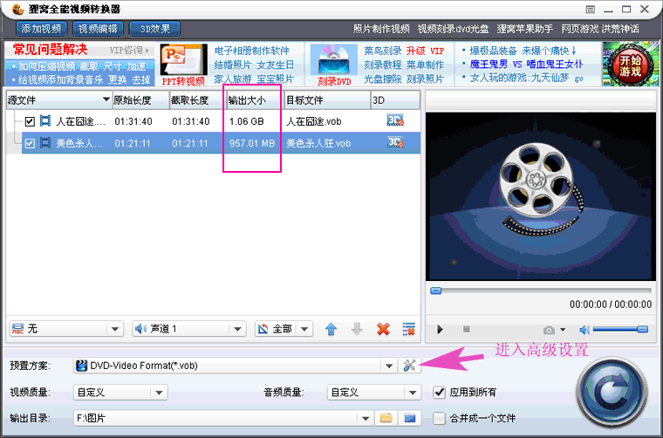Move selected file down with gray arrow
The width and height of the screenshot is (663, 438).
[x=357, y=329]
